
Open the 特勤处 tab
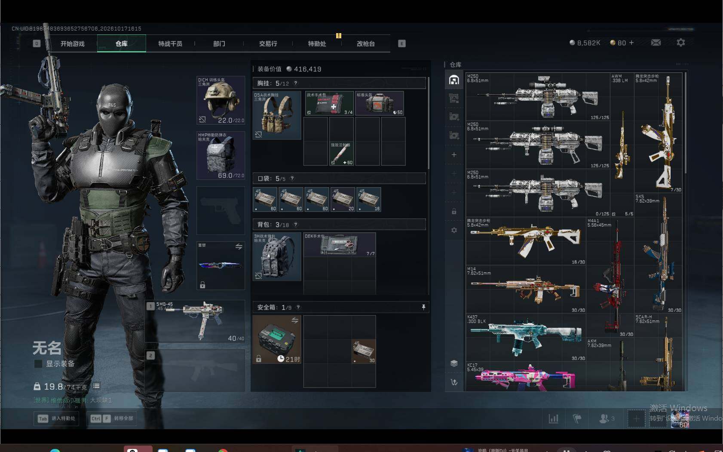[x=317, y=43]
